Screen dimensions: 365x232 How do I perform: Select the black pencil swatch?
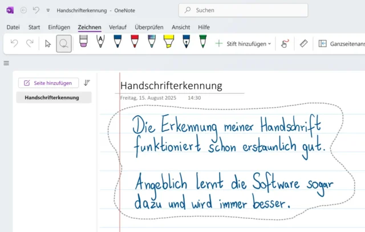tap(100, 42)
